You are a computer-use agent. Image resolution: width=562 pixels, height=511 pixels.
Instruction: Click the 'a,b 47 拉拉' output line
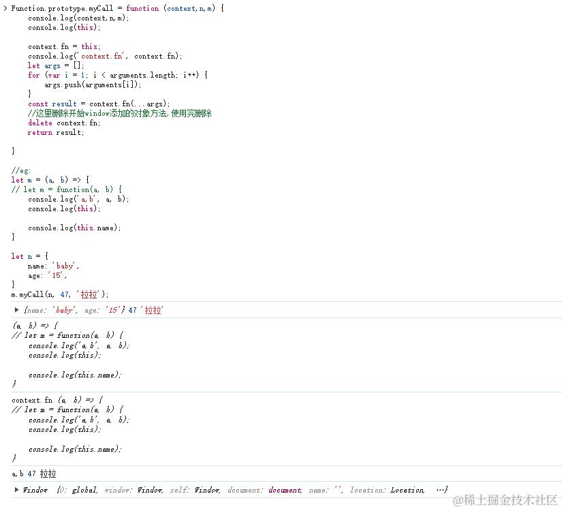(x=34, y=474)
